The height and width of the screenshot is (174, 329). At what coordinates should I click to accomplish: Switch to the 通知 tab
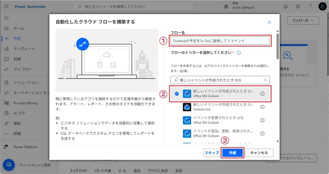pyautogui.click(x=137, y=171)
